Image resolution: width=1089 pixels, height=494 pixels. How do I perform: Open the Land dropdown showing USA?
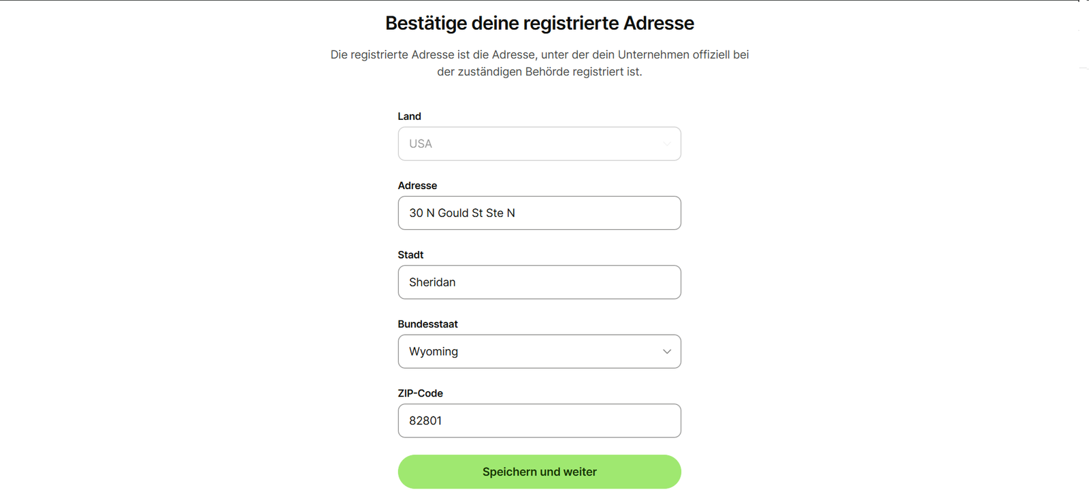(539, 144)
